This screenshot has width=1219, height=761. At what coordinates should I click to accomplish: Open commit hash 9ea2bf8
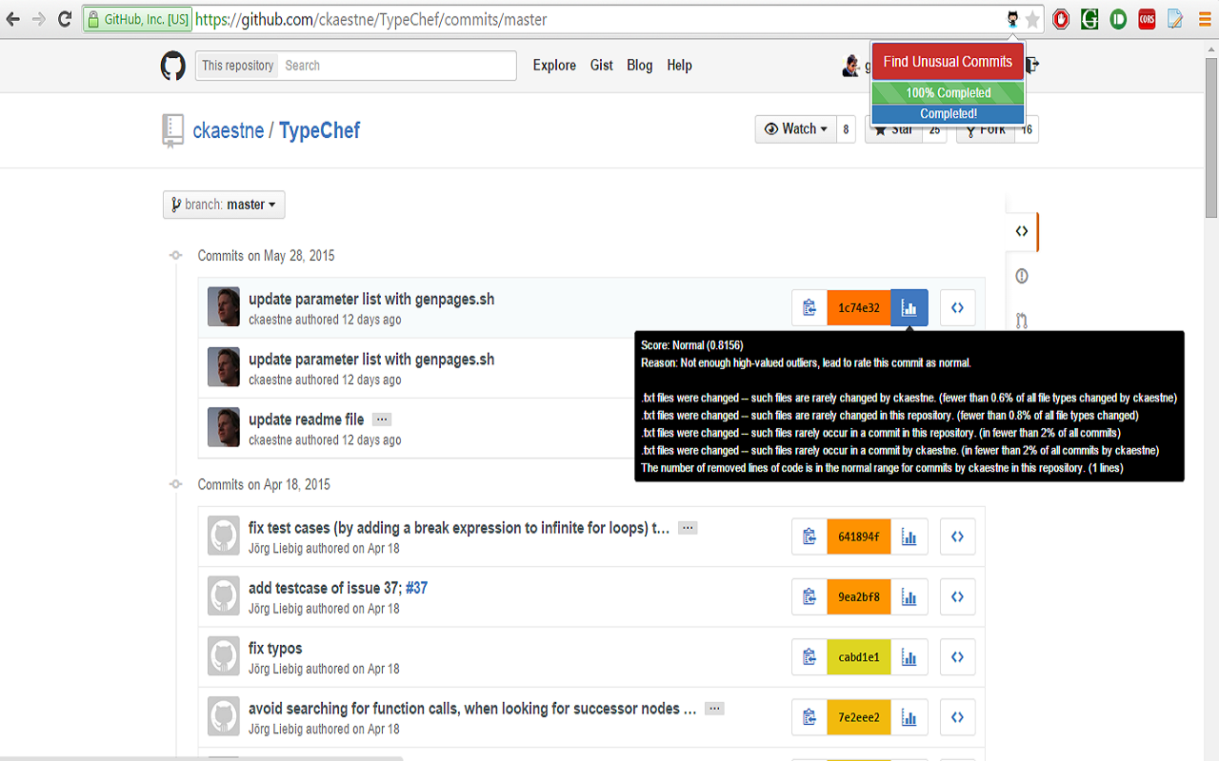859,597
